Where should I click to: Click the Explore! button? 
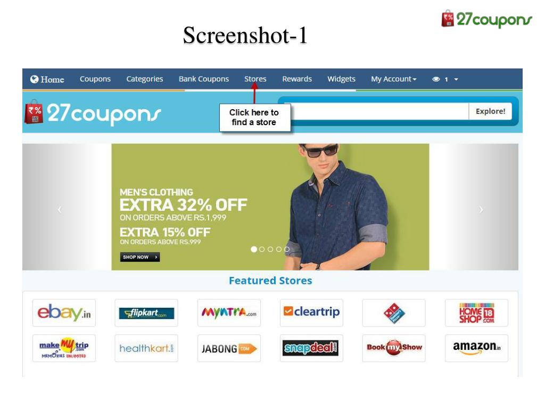click(490, 111)
